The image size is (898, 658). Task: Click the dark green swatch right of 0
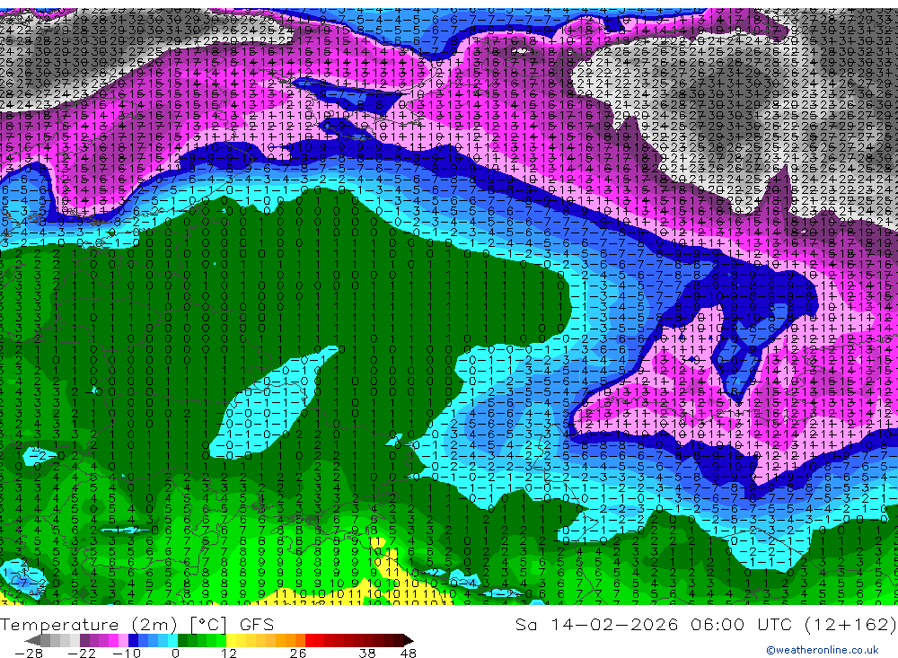coord(182,641)
